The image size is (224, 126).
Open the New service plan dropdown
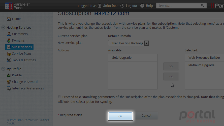coord(129,43)
